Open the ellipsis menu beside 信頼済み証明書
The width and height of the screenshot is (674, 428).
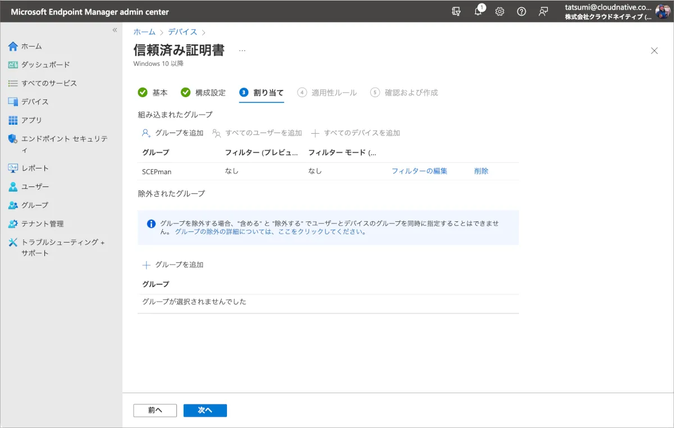[242, 51]
